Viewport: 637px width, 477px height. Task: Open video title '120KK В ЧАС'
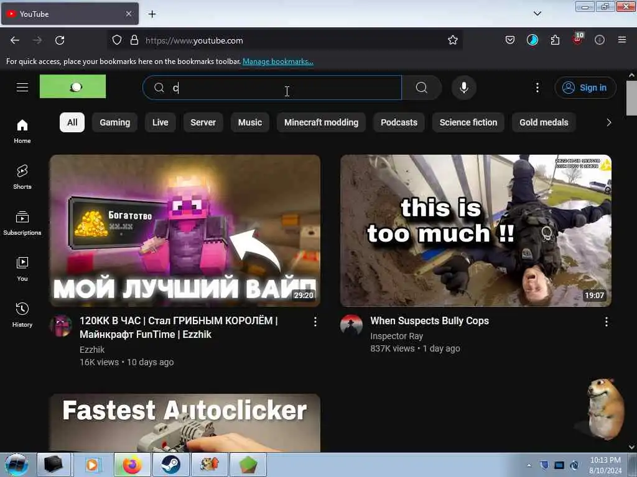point(179,327)
